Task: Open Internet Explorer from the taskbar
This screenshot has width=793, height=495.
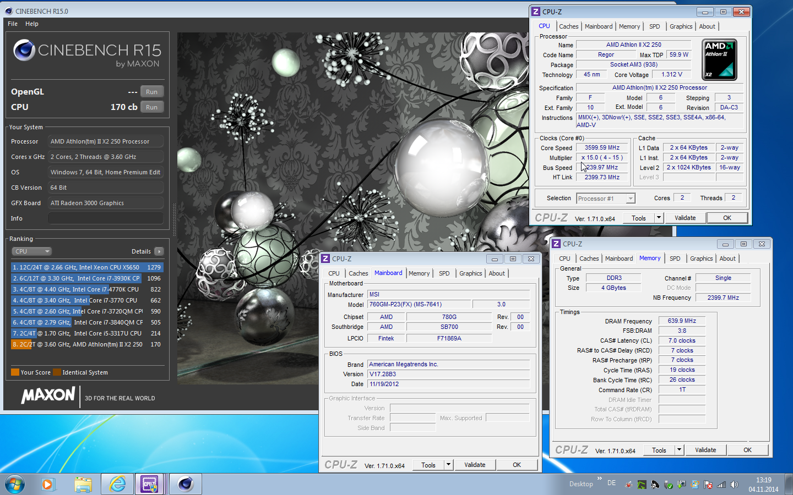Action: click(x=117, y=484)
